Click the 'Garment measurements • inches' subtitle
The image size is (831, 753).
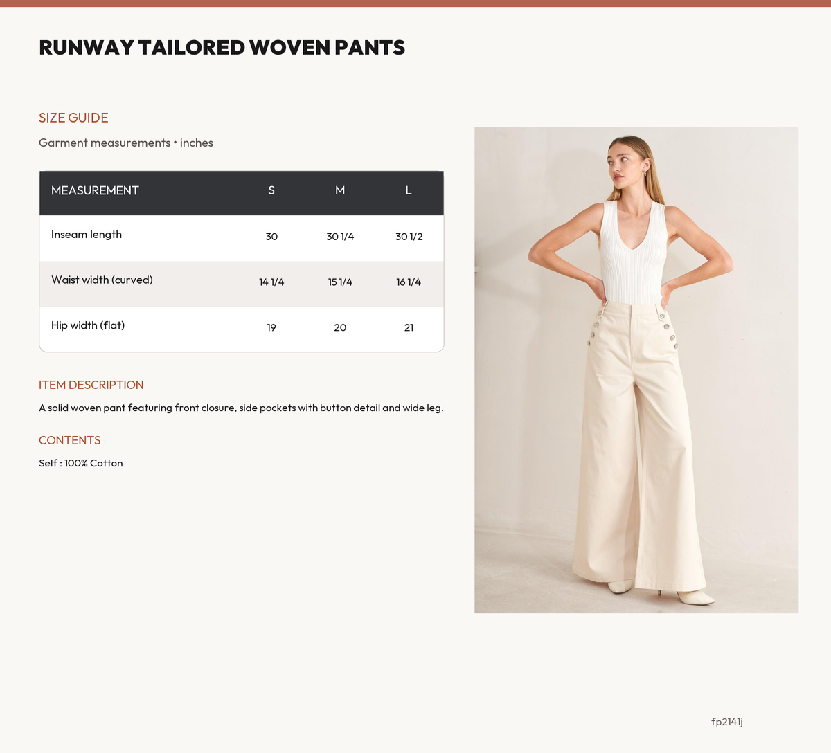coord(126,143)
